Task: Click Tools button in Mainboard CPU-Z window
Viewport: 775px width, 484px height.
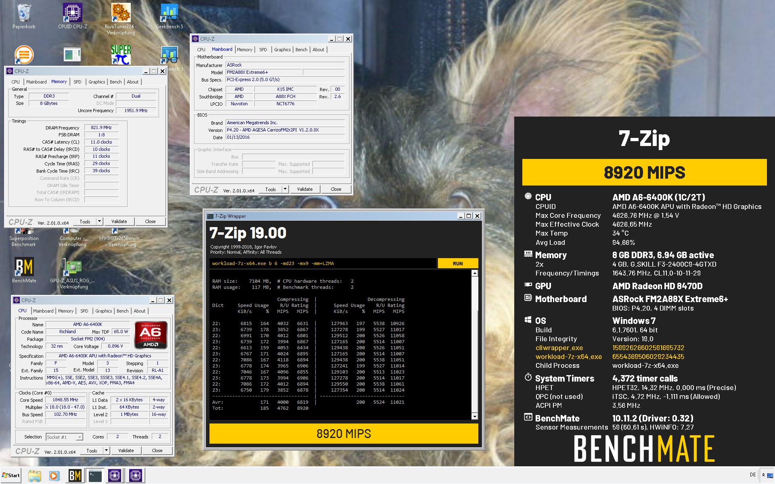Action: pyautogui.click(x=270, y=189)
